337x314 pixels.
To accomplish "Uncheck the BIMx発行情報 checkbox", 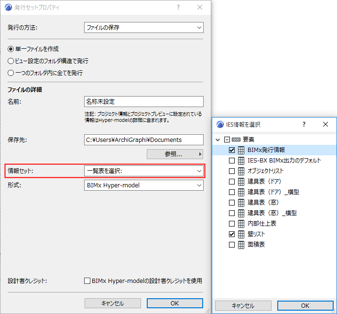I will (232, 150).
